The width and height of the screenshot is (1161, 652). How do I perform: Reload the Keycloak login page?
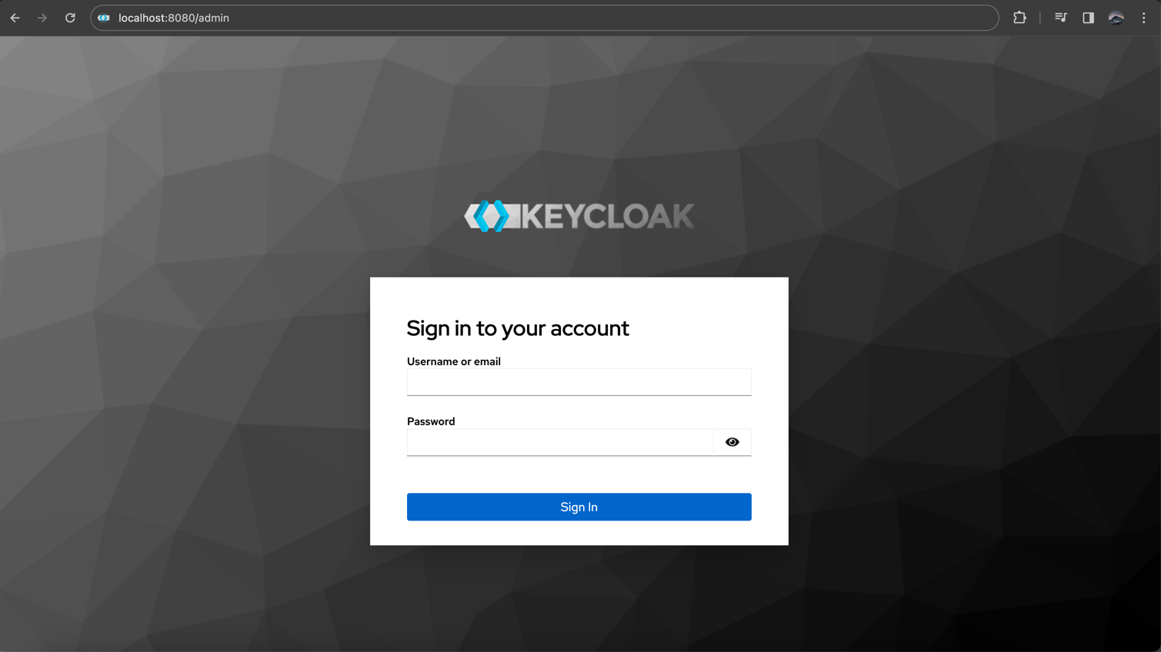(70, 18)
